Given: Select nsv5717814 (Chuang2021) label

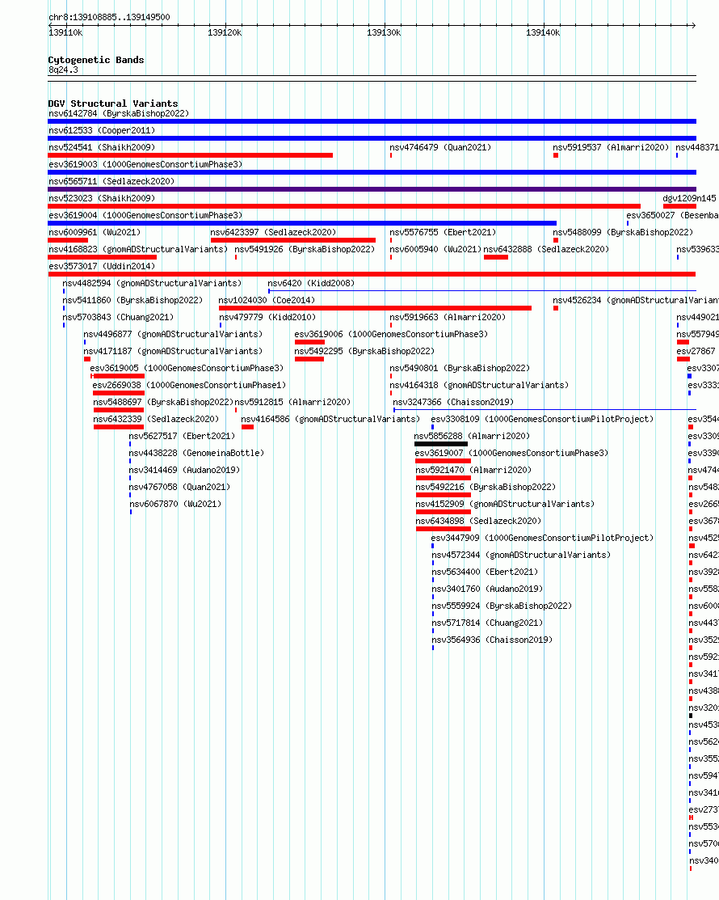Looking at the screenshot, I should click(487, 623).
